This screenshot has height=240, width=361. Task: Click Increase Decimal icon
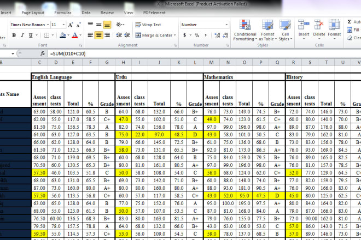point(217,35)
